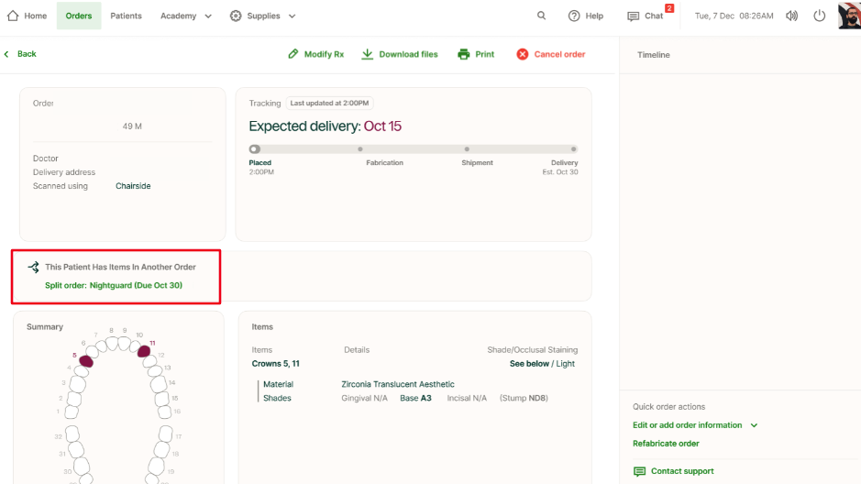Viewport: 861px width, 484px height.
Task: Open the user profile avatar
Action: pos(848,16)
